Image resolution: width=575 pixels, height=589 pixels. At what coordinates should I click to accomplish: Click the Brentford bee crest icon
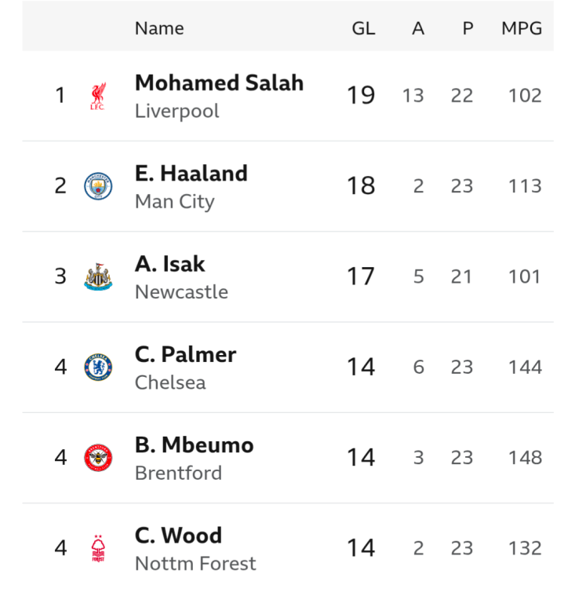98,457
